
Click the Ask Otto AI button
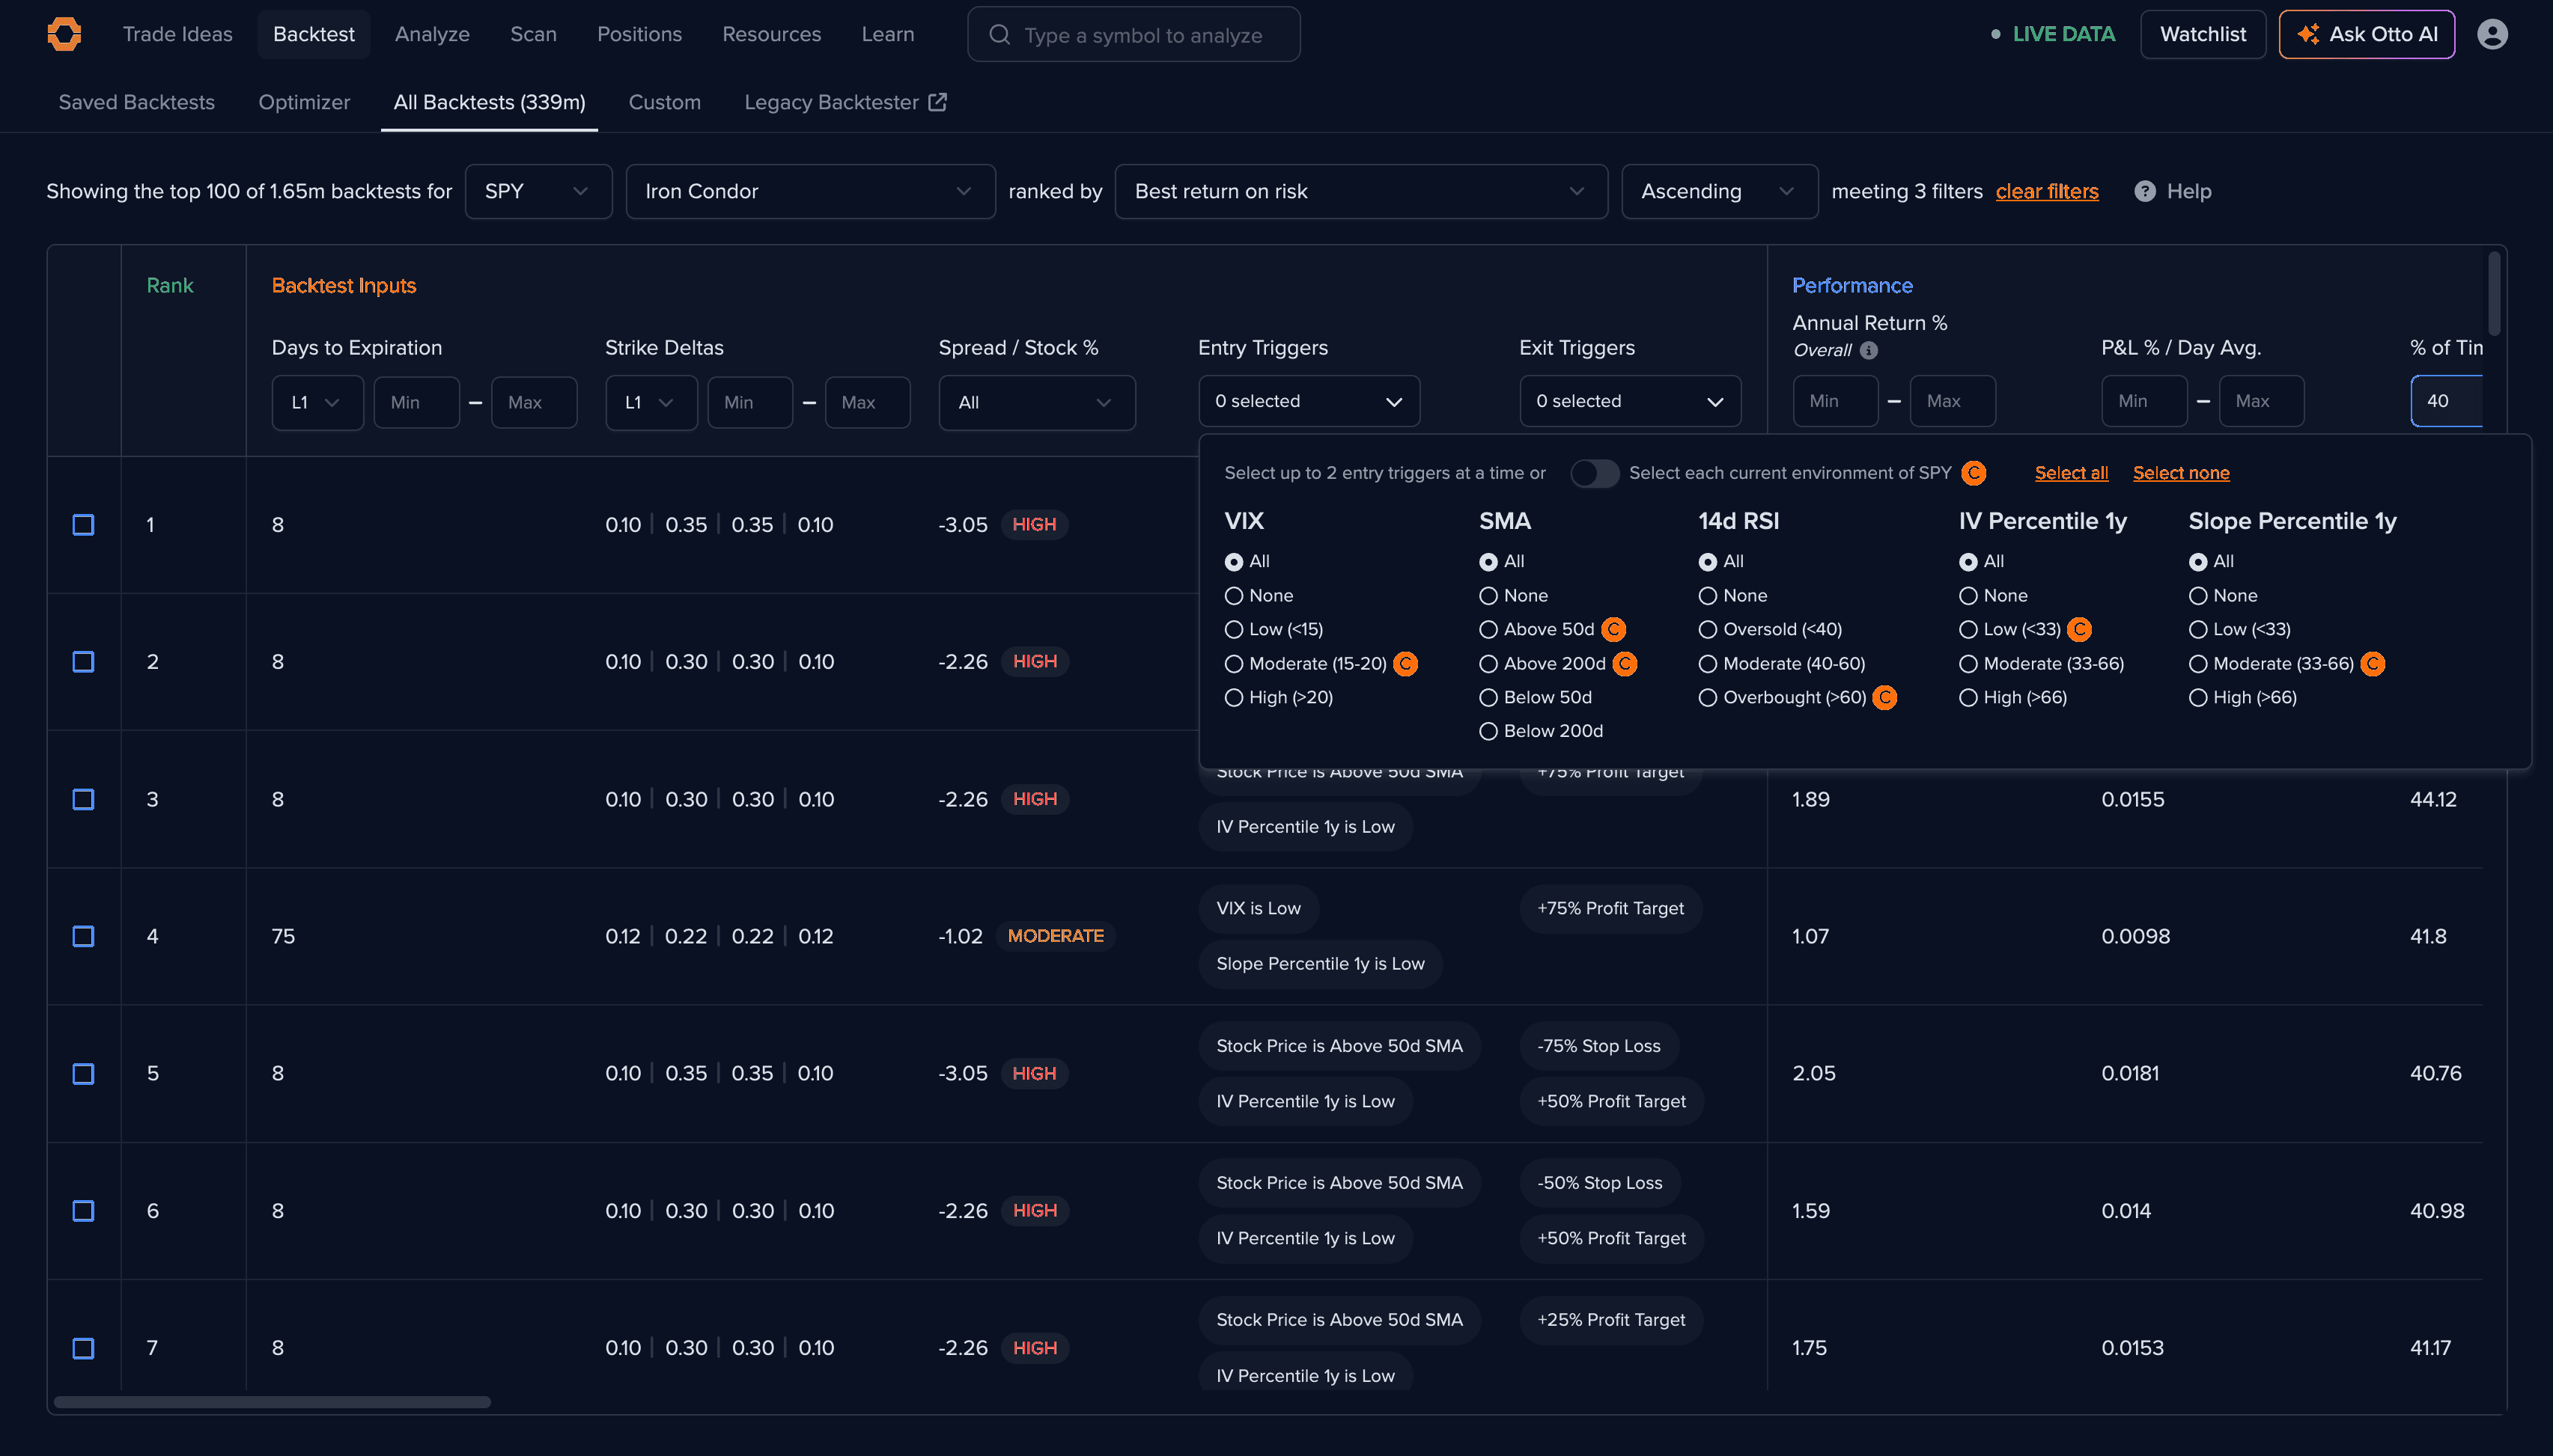point(2367,34)
